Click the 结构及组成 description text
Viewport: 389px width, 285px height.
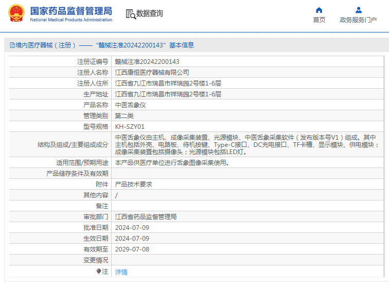point(247,145)
